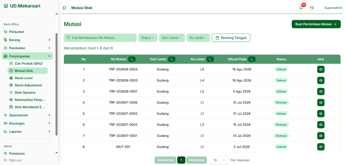
Task: Expand the Laporan menu
Action: point(27,131)
